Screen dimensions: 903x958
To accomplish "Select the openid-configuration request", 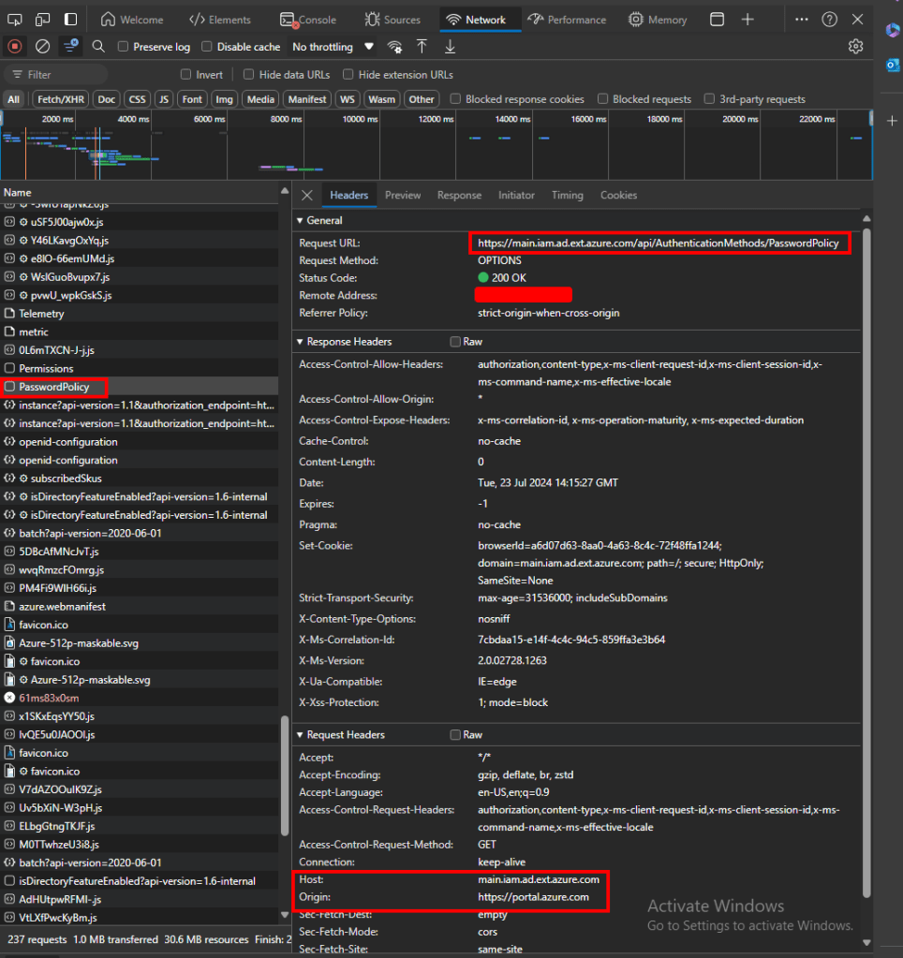I will (x=67, y=442).
